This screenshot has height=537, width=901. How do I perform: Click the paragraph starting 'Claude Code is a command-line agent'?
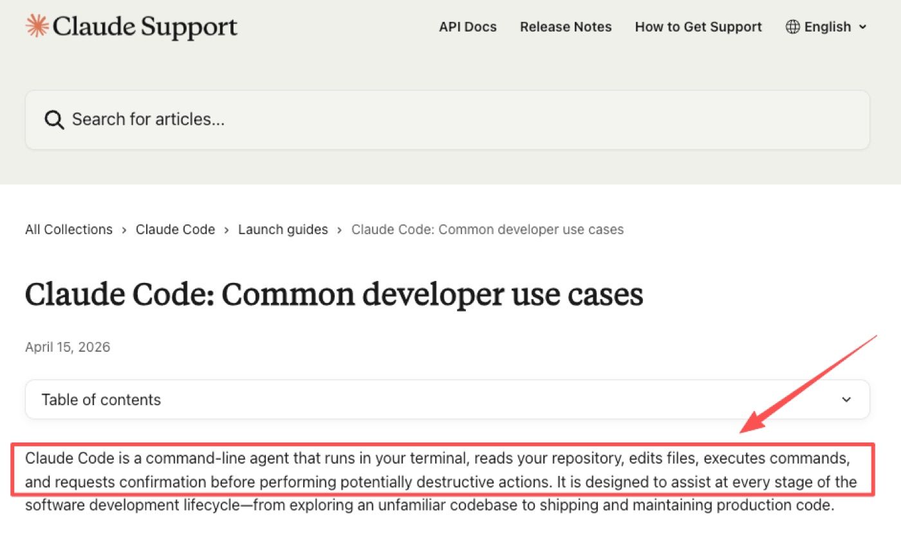[x=442, y=482]
